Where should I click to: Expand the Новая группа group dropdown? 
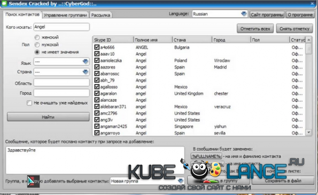point(147,181)
